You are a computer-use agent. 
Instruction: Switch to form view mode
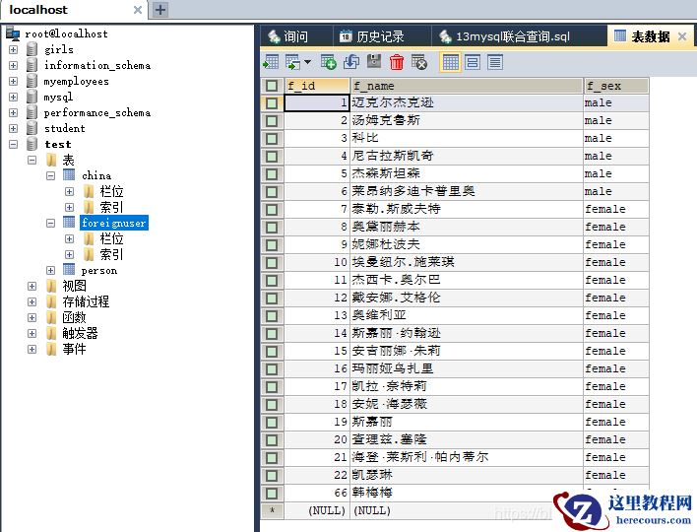(x=473, y=62)
